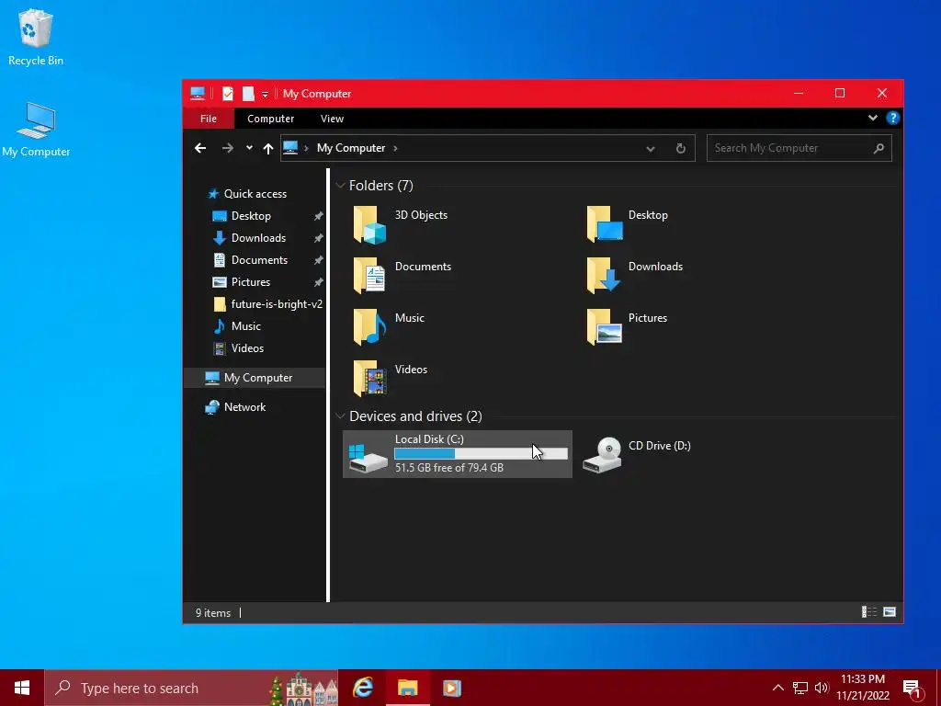Screen dimensions: 941x706
Task: Collapse the Devices and drives (2) group
Action: (340, 416)
